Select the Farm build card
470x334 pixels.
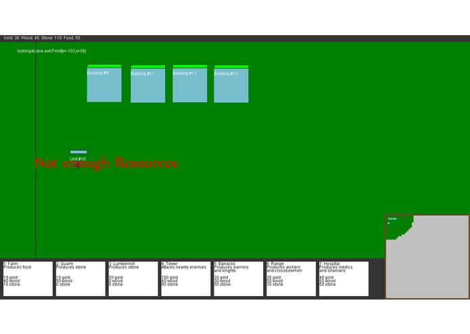[x=28, y=279]
